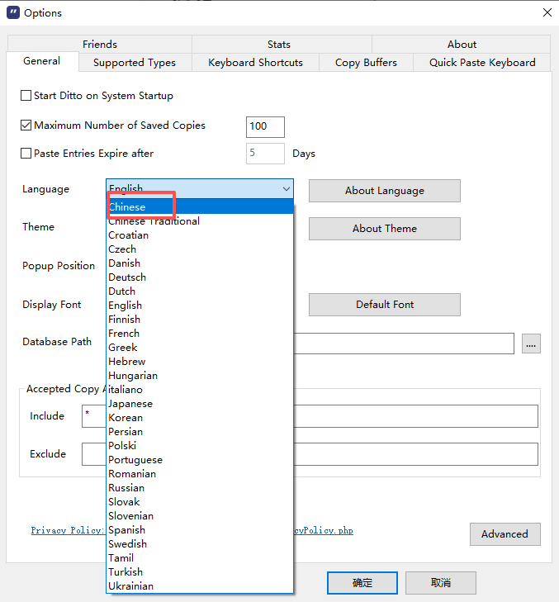Select Romanian from the list
559x602 pixels.
(x=200, y=474)
